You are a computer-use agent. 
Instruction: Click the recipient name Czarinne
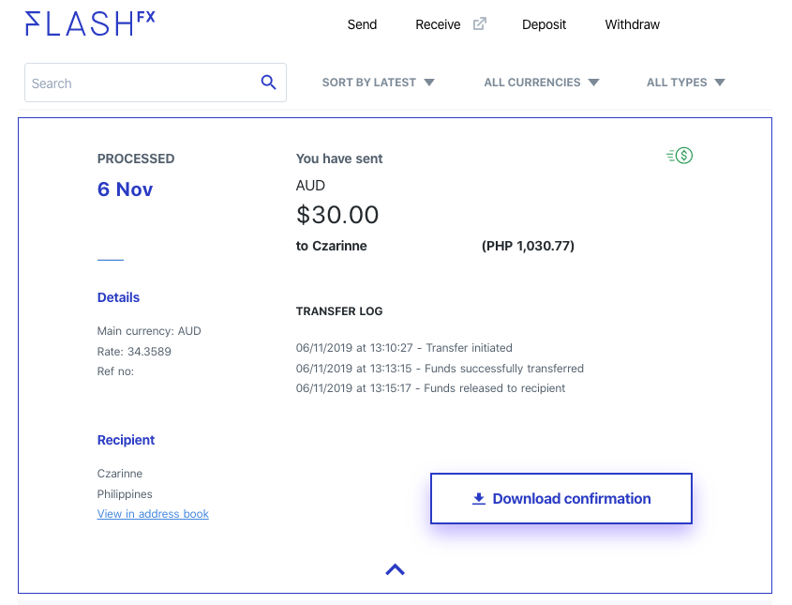119,474
